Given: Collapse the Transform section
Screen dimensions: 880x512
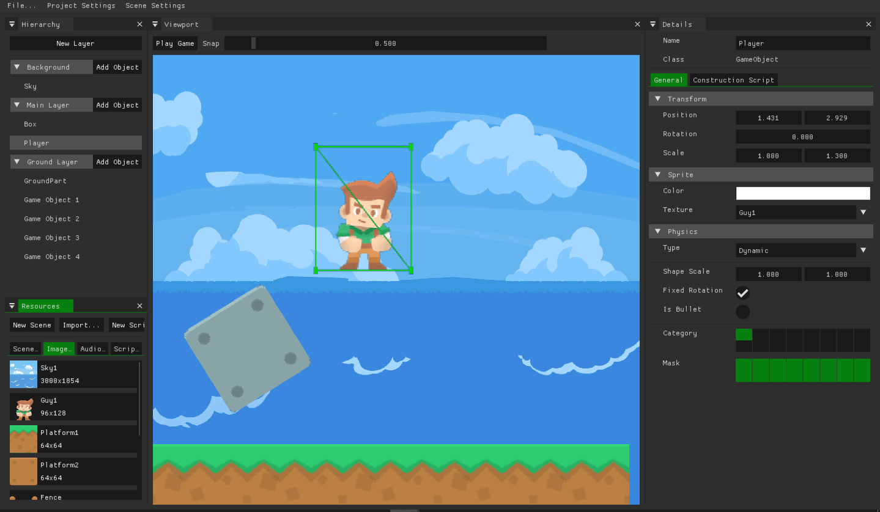Looking at the screenshot, I should point(658,99).
